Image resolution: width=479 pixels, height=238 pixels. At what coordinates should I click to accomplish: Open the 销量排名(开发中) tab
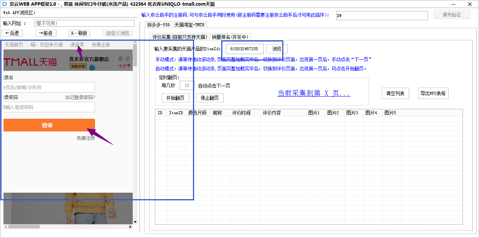pyautogui.click(x=230, y=37)
